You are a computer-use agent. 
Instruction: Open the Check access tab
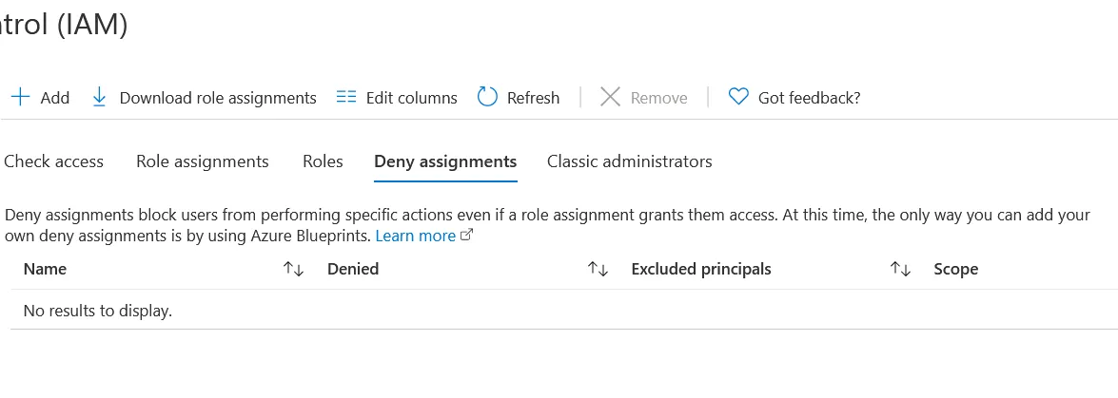pos(53,161)
